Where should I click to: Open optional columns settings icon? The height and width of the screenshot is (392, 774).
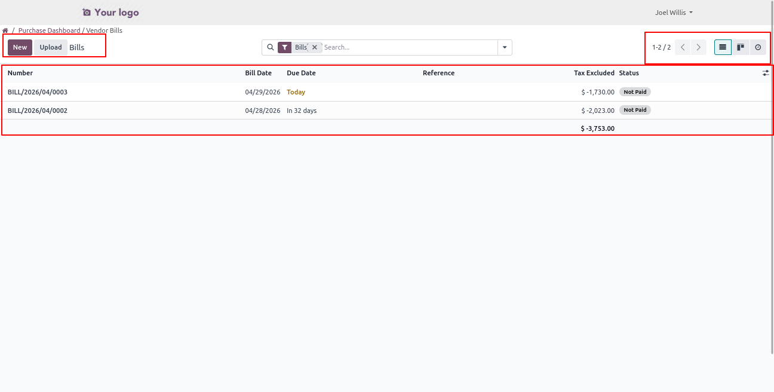[x=766, y=73]
